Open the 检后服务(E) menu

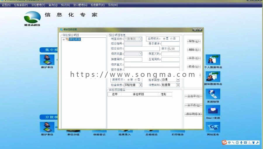tap(98, 5)
